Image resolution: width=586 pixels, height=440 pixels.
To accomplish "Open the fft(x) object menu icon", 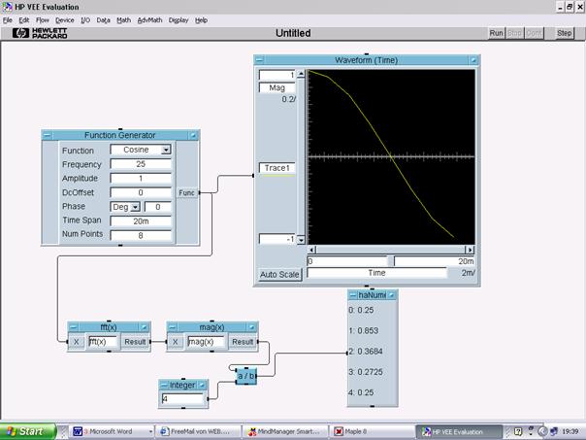I will [x=74, y=327].
